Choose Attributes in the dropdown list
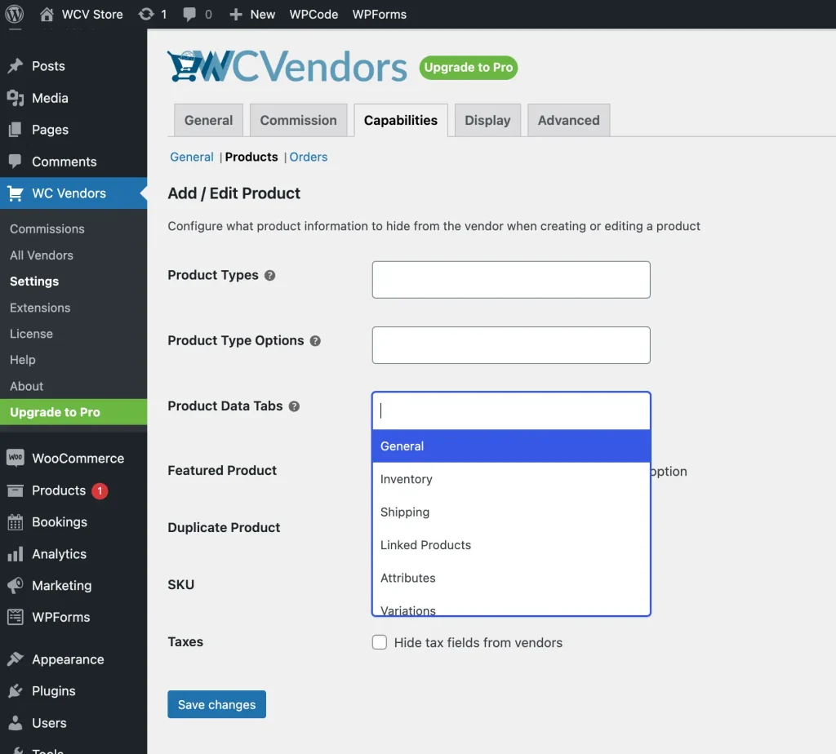Screen dimensions: 836x754 pyautogui.click(x=511, y=579)
